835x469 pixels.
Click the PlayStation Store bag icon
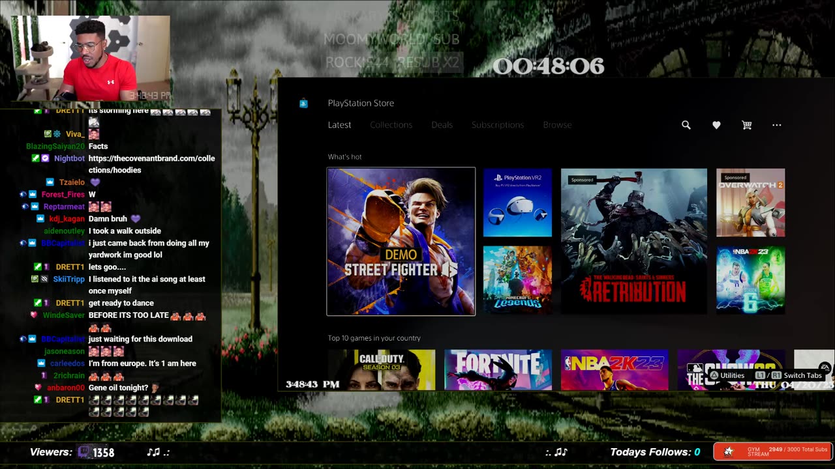click(x=303, y=103)
